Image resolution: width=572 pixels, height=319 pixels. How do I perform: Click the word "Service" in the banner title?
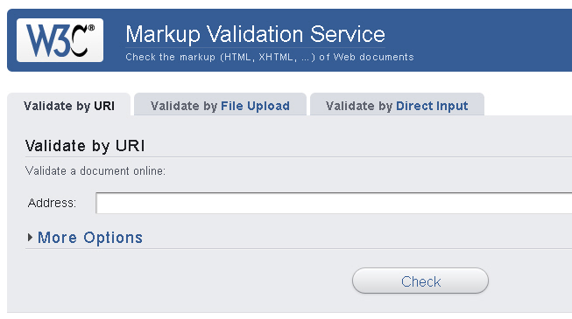348,35
